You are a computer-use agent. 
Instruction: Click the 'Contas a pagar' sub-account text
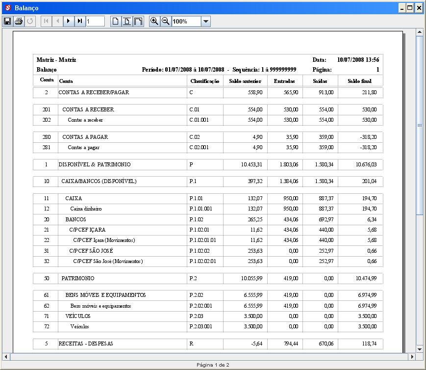pos(84,147)
